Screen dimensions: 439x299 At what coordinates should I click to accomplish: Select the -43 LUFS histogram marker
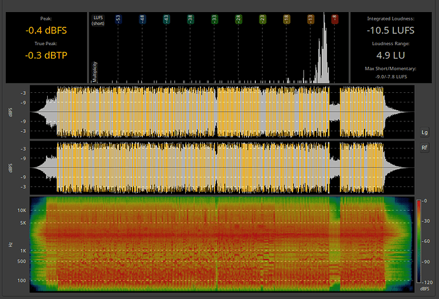click(166, 19)
